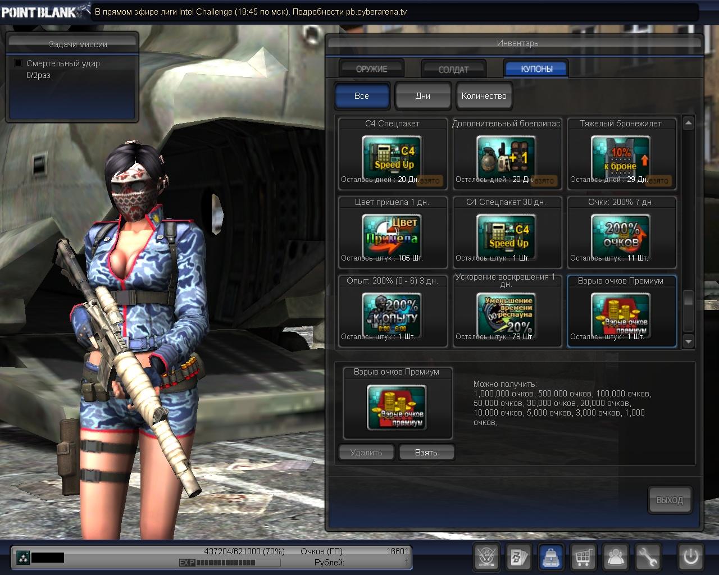Filter coupons by Дни

click(423, 96)
